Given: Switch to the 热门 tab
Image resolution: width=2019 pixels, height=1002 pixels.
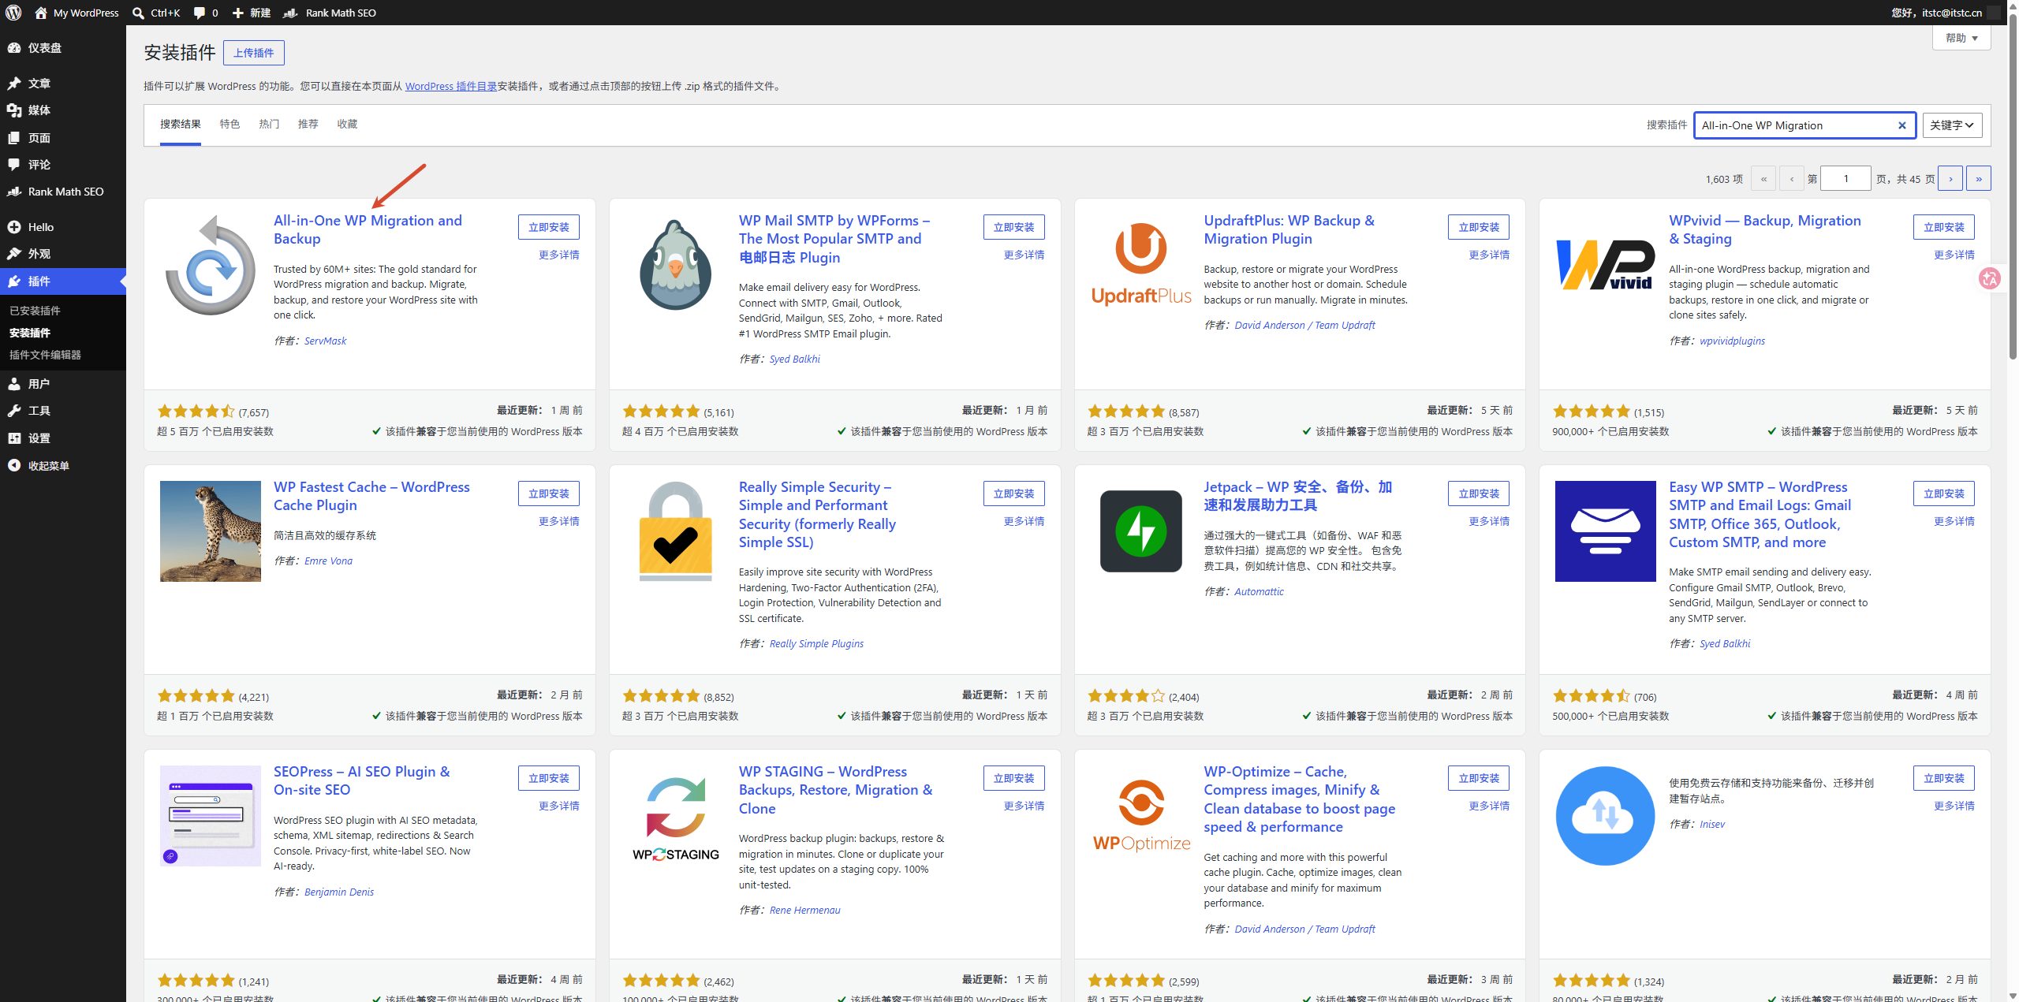Looking at the screenshot, I should pos(269,125).
